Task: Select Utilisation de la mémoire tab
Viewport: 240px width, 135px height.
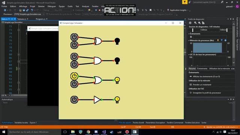Action: [x=219, y=69]
